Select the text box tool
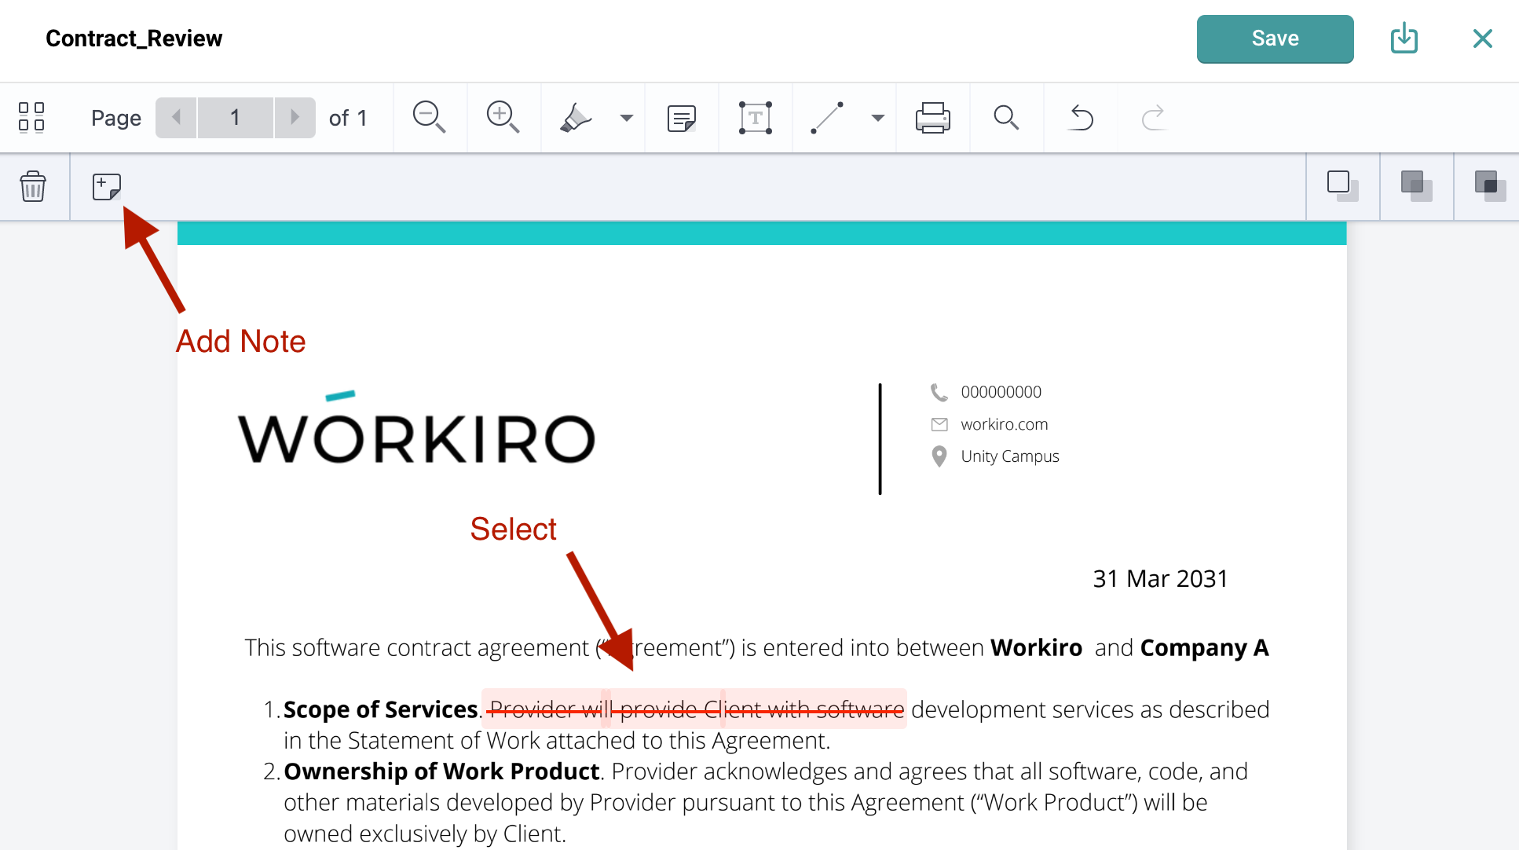This screenshot has height=850, width=1519. [754, 118]
